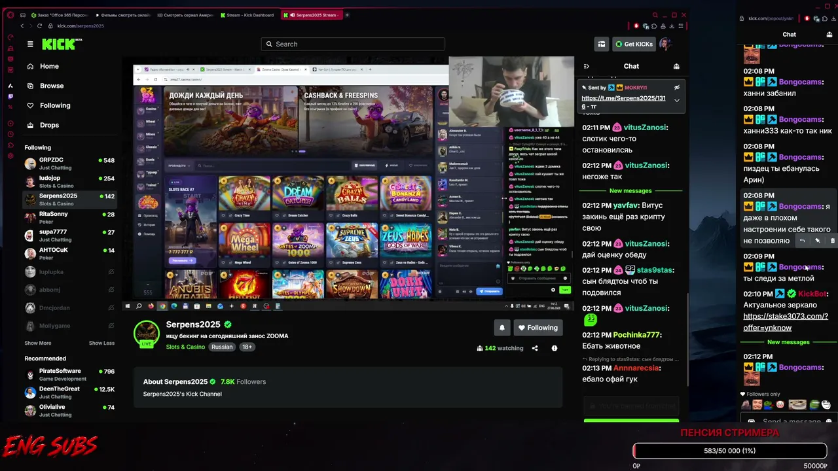Collapse the chat panel arrow
The image size is (838, 471).
tap(586, 66)
